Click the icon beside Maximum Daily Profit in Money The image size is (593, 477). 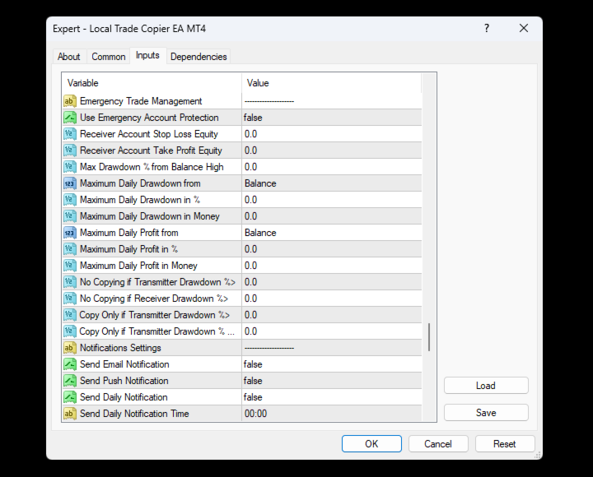tap(69, 266)
